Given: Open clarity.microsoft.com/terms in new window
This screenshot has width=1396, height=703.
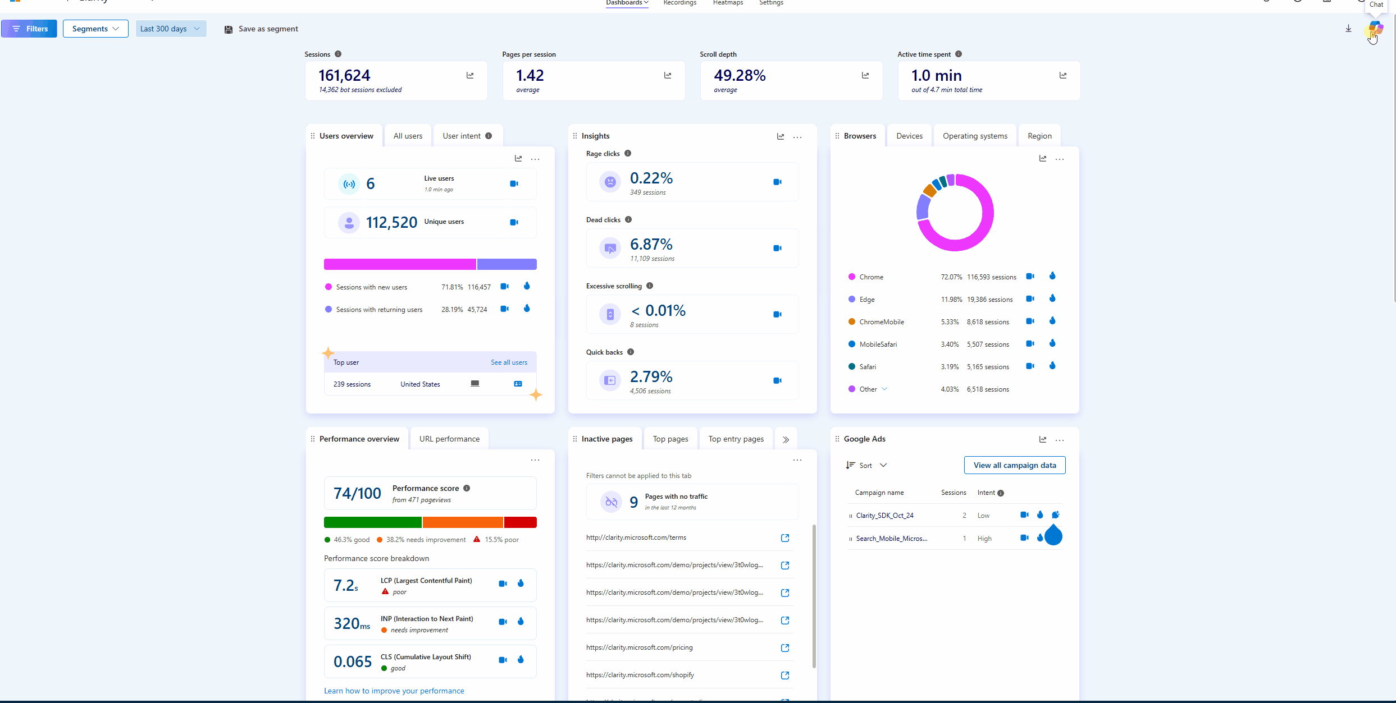Looking at the screenshot, I should pos(785,538).
